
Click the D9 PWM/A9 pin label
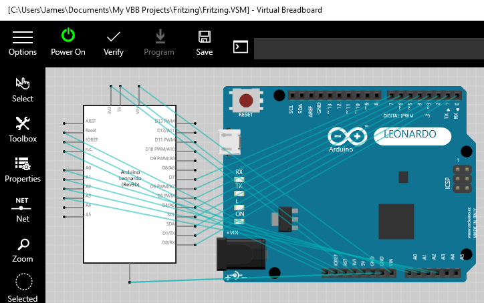[x=162, y=158]
